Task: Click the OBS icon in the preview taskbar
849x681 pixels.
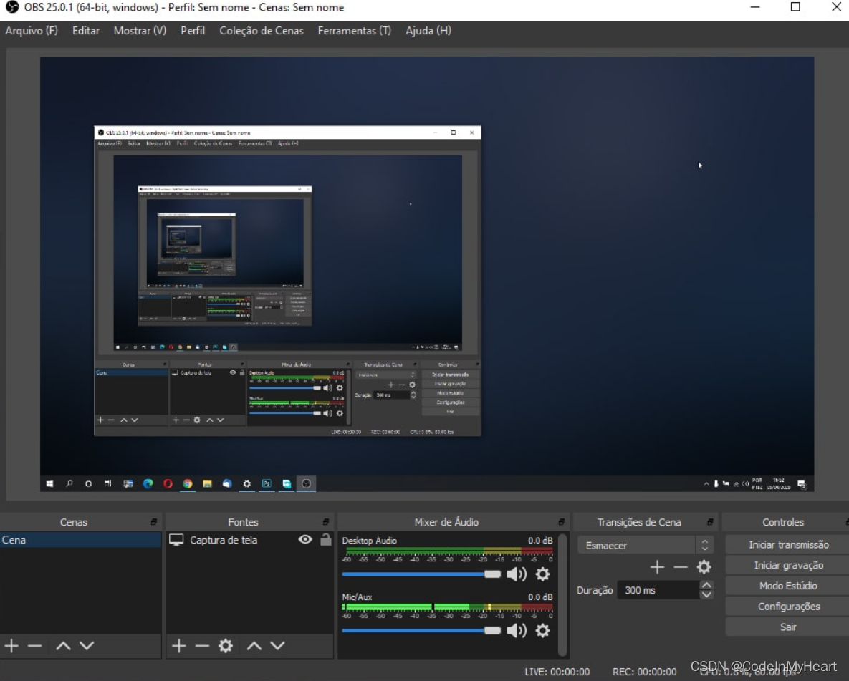Action: coord(307,483)
